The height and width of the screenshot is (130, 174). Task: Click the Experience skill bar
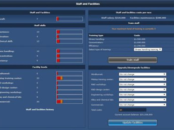(70, 32)
